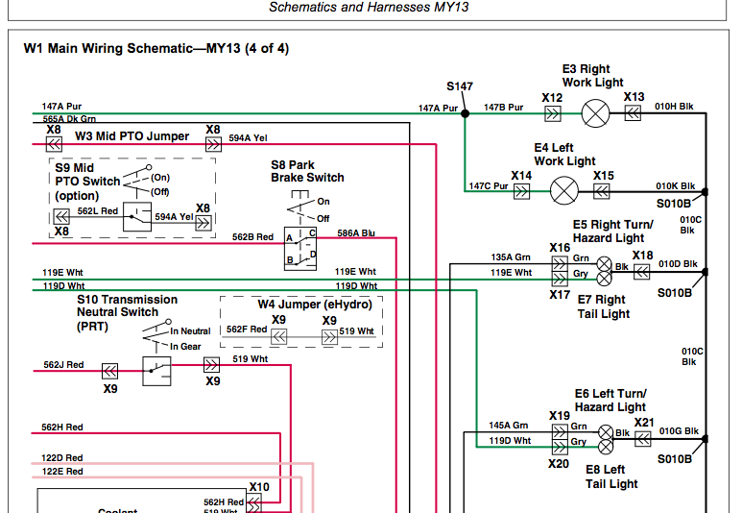Click the E5 right turn lamp symbol labeled Grn
This screenshot has height=513, width=742.
pyautogui.click(x=604, y=264)
